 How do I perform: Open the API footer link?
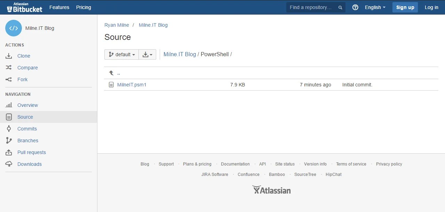pyautogui.click(x=262, y=164)
